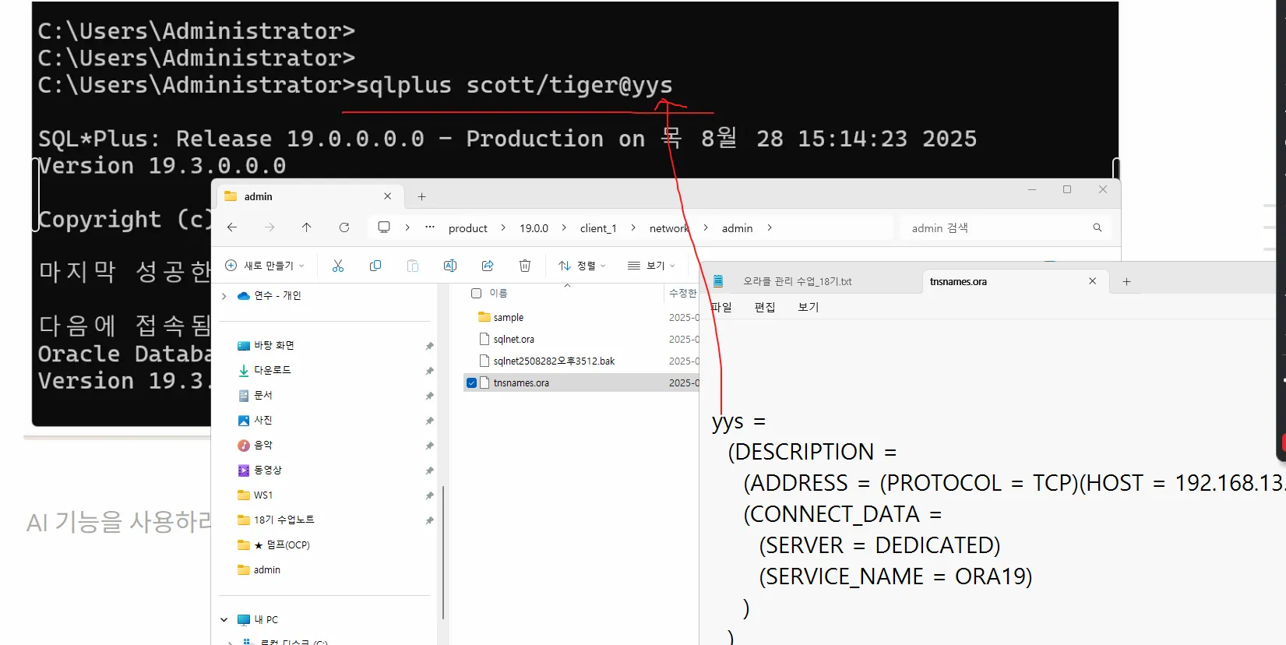
Task: Open the 정렬 (Sort) dropdown
Action: point(583,266)
